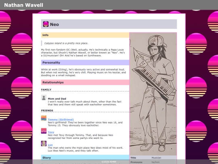Click the Title field label
This screenshot has width=218, height=164.
(x=133, y=158)
